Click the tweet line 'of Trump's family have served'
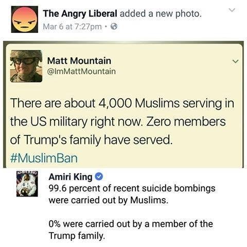The width and height of the screenshot is (247, 247). point(91,140)
